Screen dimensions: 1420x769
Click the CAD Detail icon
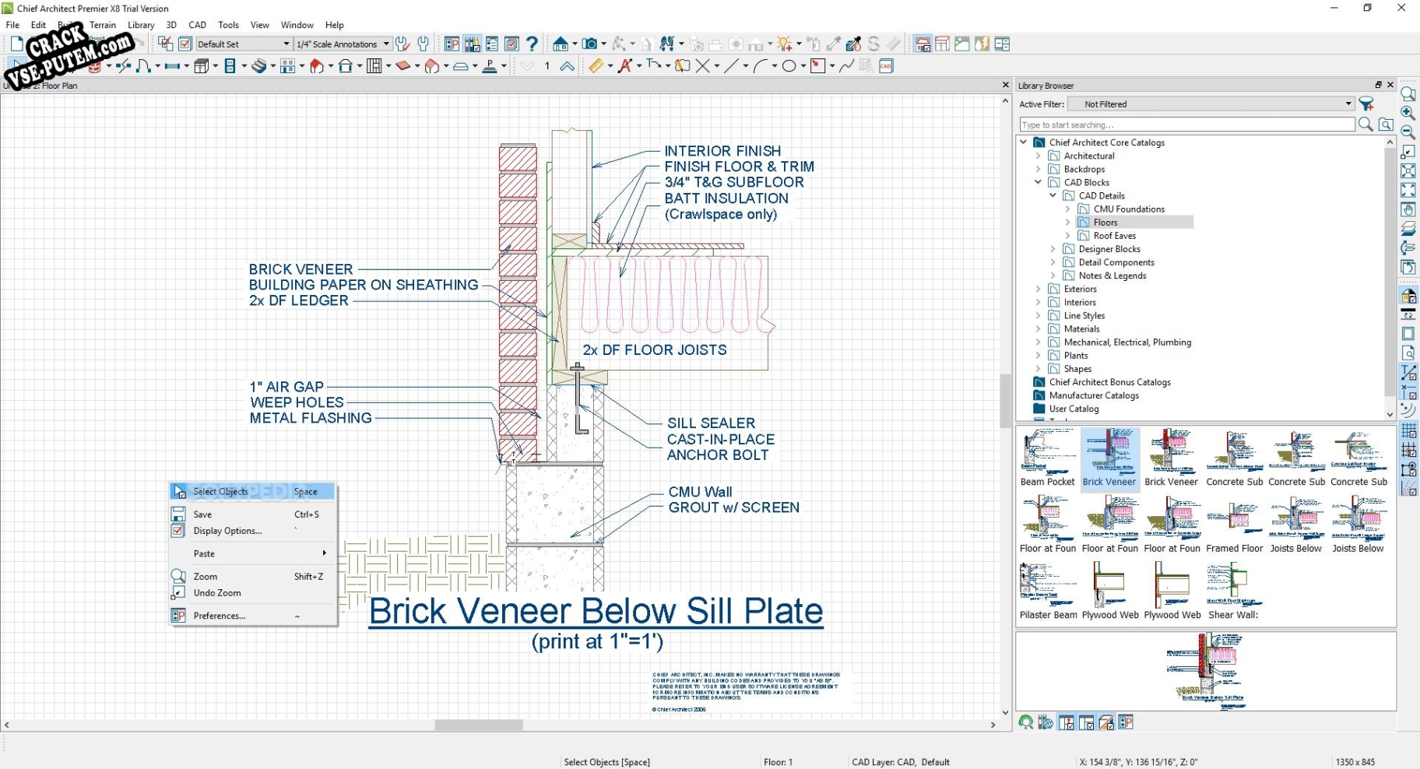[886, 66]
